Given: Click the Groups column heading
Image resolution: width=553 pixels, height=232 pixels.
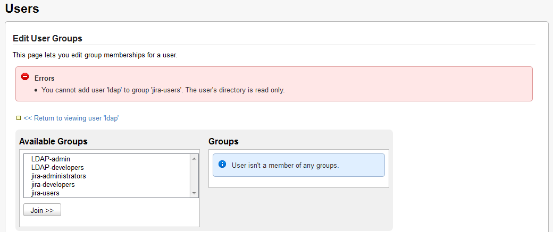Looking at the screenshot, I should pos(223,141).
